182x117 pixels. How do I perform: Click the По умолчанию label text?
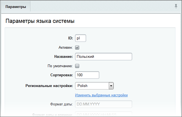(x=60, y=66)
